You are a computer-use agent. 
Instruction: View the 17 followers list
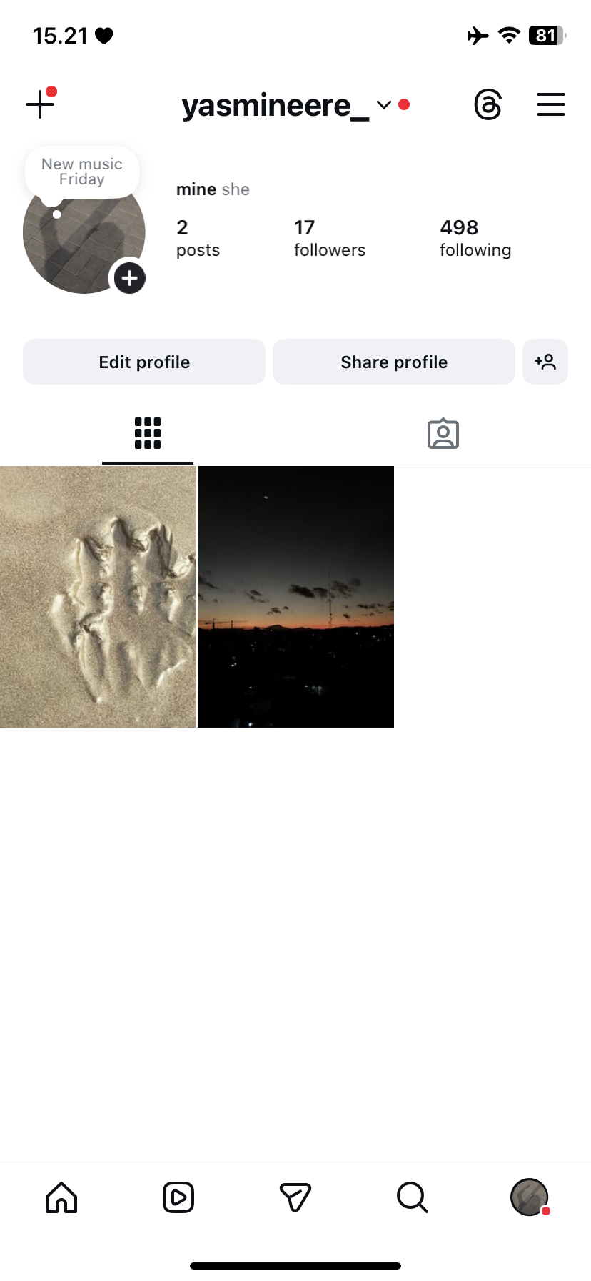point(330,238)
